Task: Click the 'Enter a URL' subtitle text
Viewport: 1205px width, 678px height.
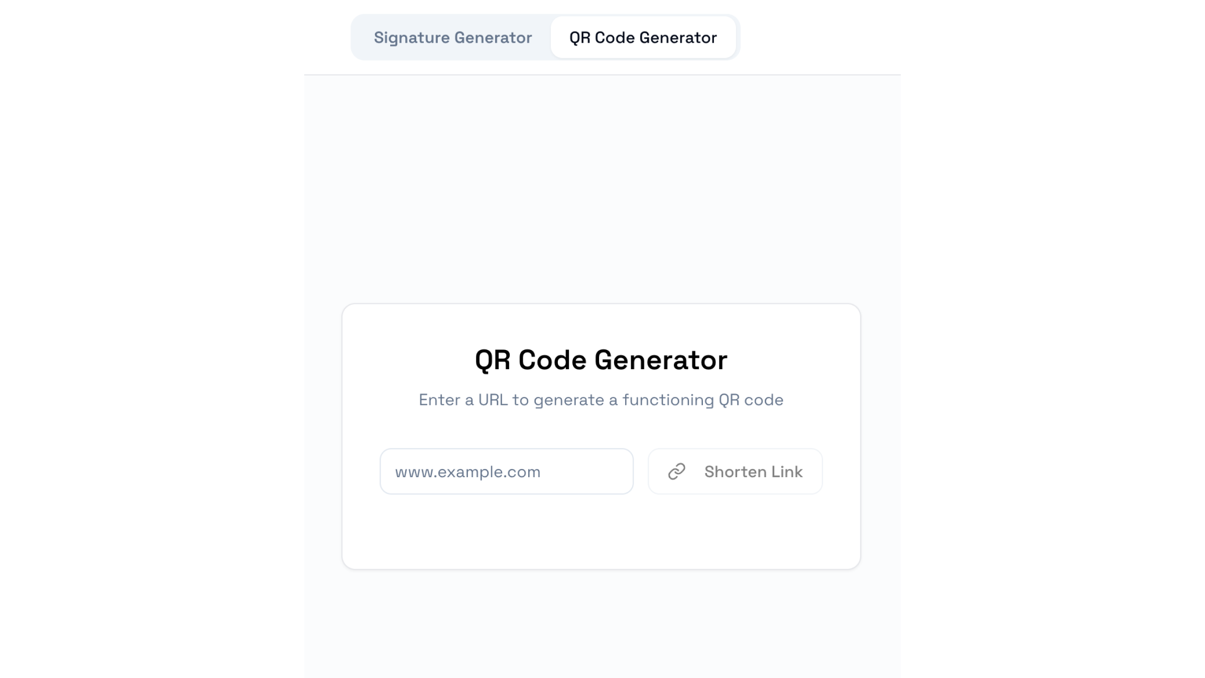Action: [x=601, y=400]
